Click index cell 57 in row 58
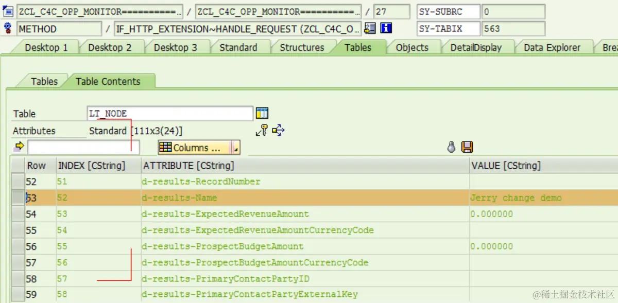Image resolution: width=618 pixels, height=303 pixels. point(98,279)
